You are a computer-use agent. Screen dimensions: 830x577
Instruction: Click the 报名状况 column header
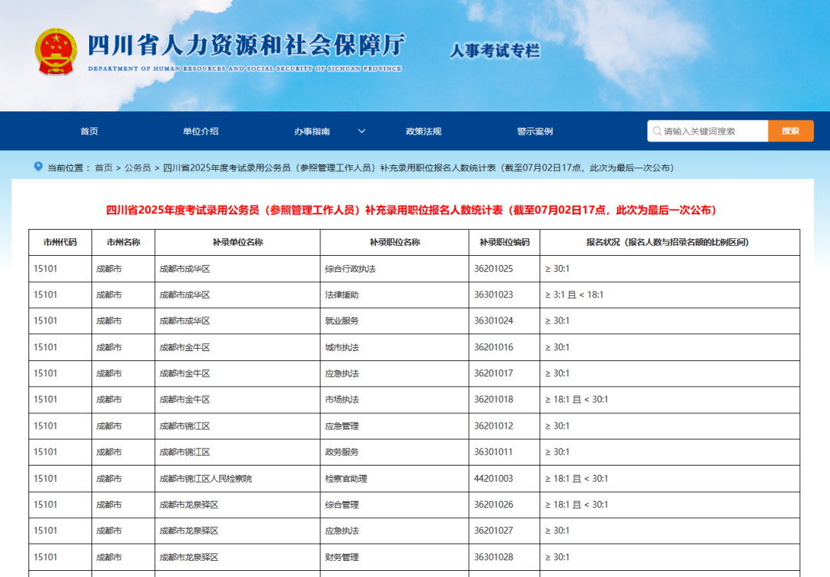pos(667,242)
